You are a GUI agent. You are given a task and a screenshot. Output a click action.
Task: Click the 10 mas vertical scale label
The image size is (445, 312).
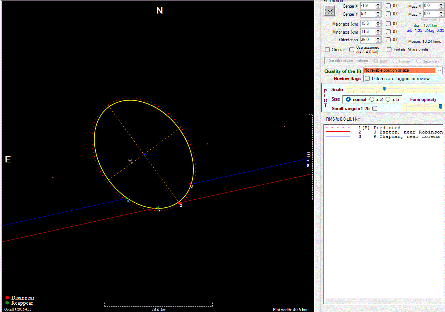tap(309, 159)
